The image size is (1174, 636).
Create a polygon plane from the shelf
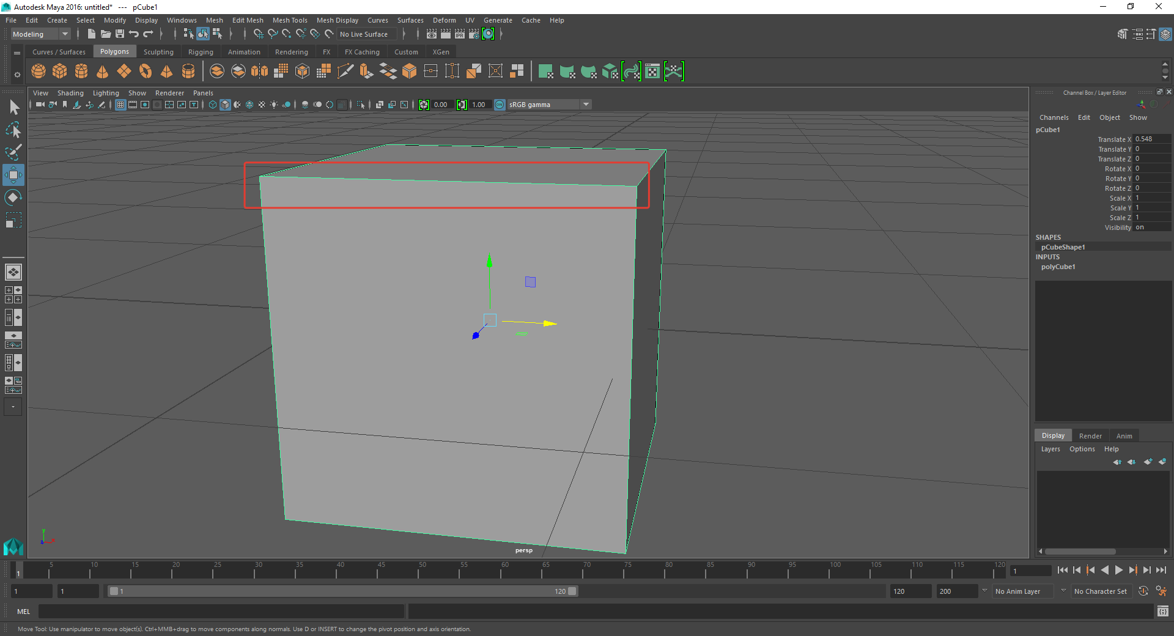click(124, 72)
